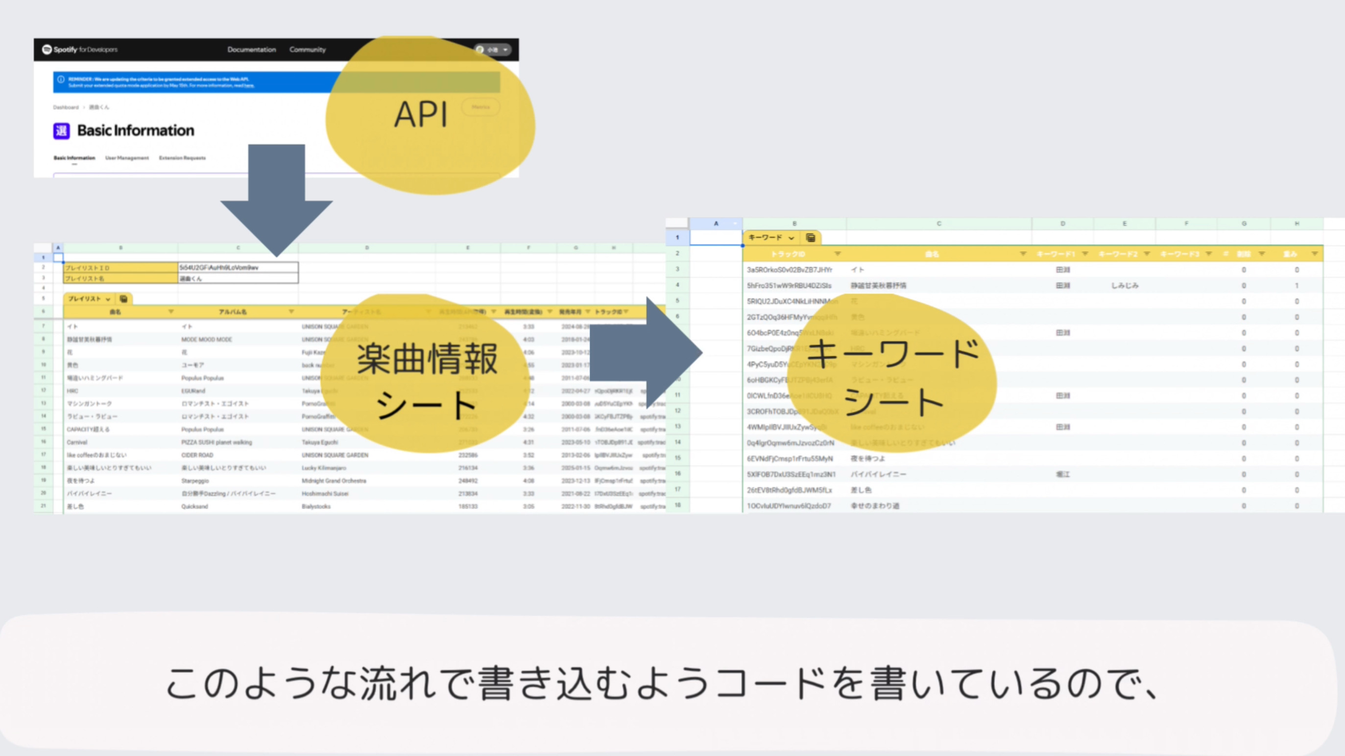Select cell A1 in the playlist sheet
The height and width of the screenshot is (756, 1345).
pos(58,258)
